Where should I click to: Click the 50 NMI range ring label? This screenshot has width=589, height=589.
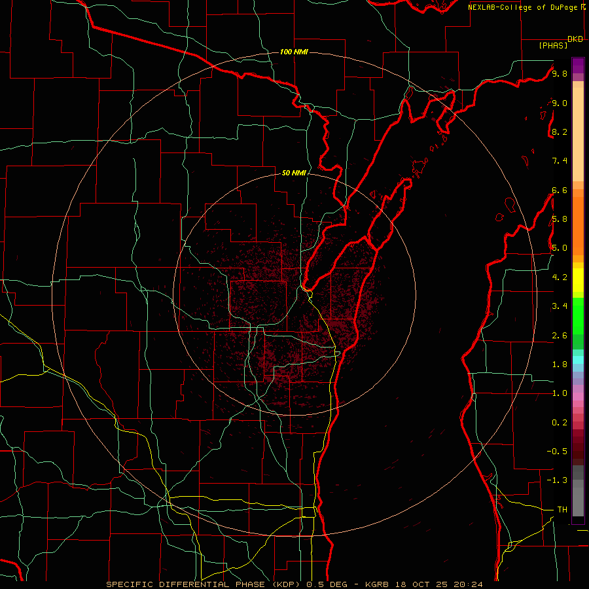294,173
